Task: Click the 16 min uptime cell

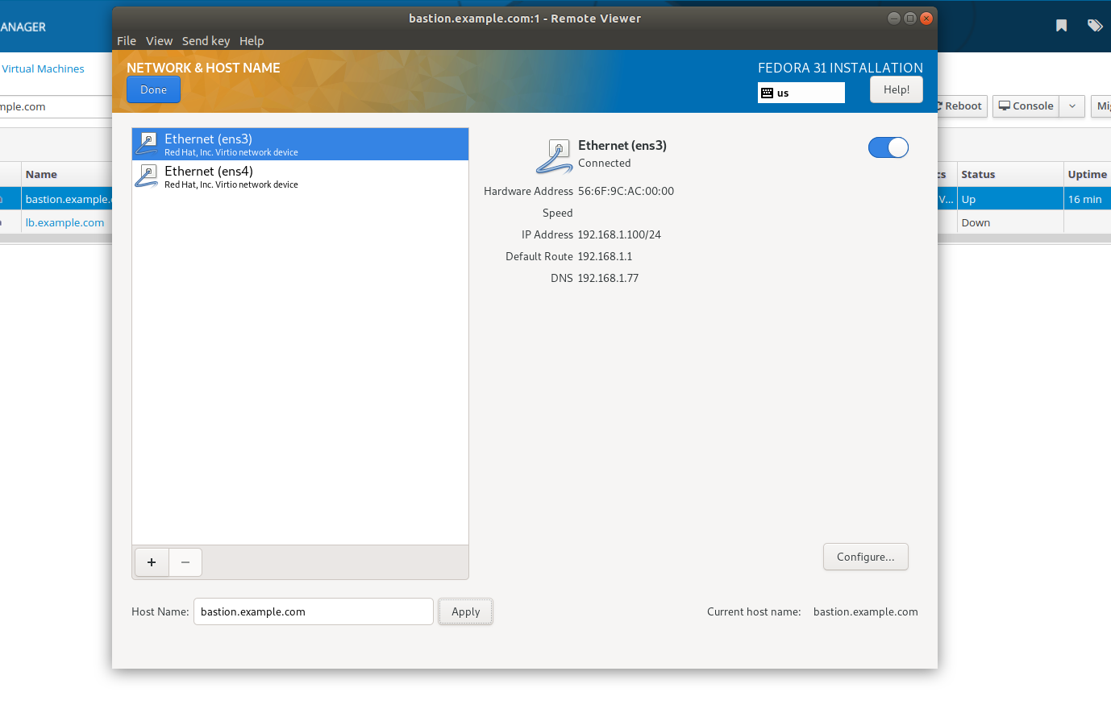Action: (x=1085, y=199)
